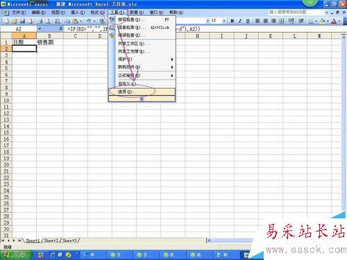Screen dimensions: 347x260
Task: Switch to the Sheet2 tab
Action: [x=51, y=241]
